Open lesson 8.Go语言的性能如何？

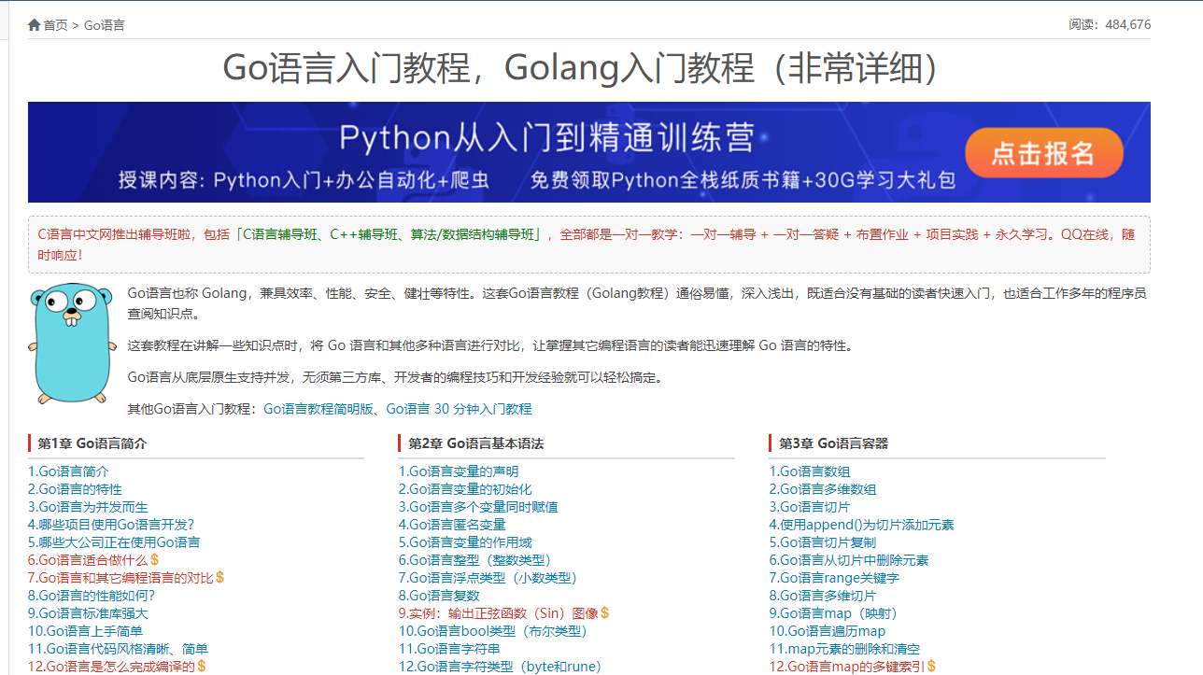tap(92, 596)
